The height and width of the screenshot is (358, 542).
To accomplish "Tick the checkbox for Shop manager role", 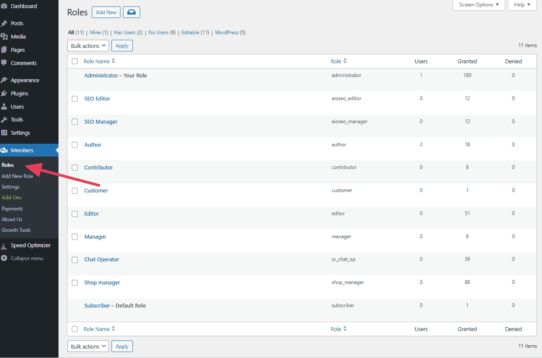I will coord(75,283).
